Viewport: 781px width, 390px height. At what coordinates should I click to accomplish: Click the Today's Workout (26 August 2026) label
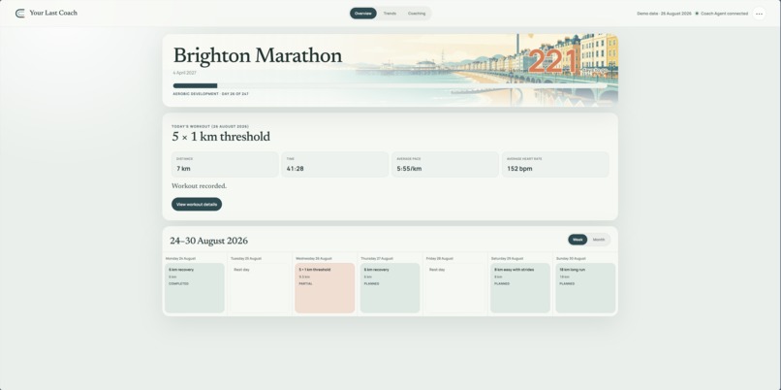pos(210,126)
